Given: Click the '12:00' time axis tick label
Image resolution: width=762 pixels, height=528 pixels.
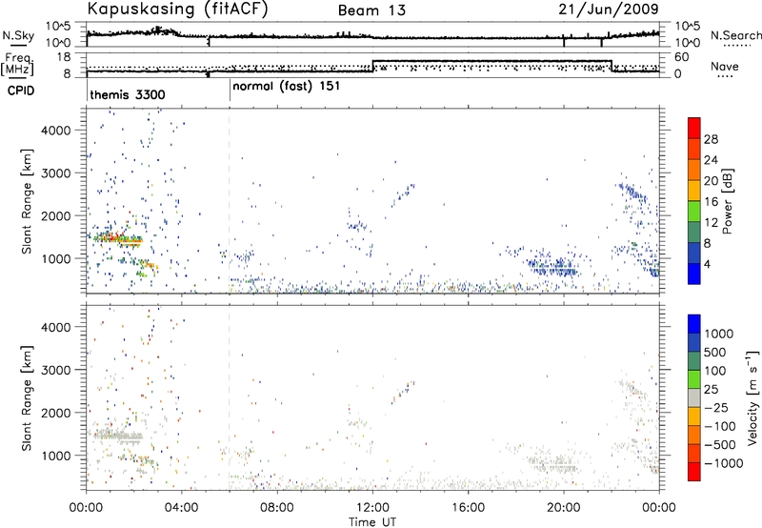Looking at the screenshot, I should [372, 508].
